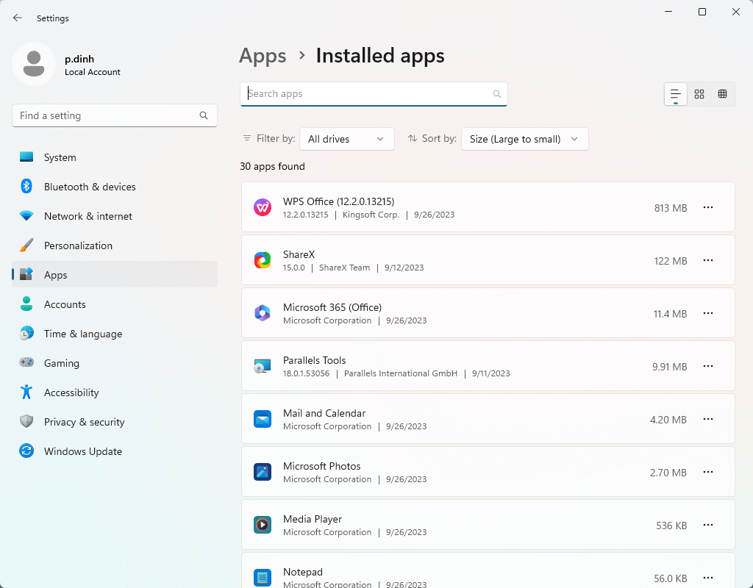Open more options for Parallels Tools
This screenshot has width=753, height=588.
[708, 366]
